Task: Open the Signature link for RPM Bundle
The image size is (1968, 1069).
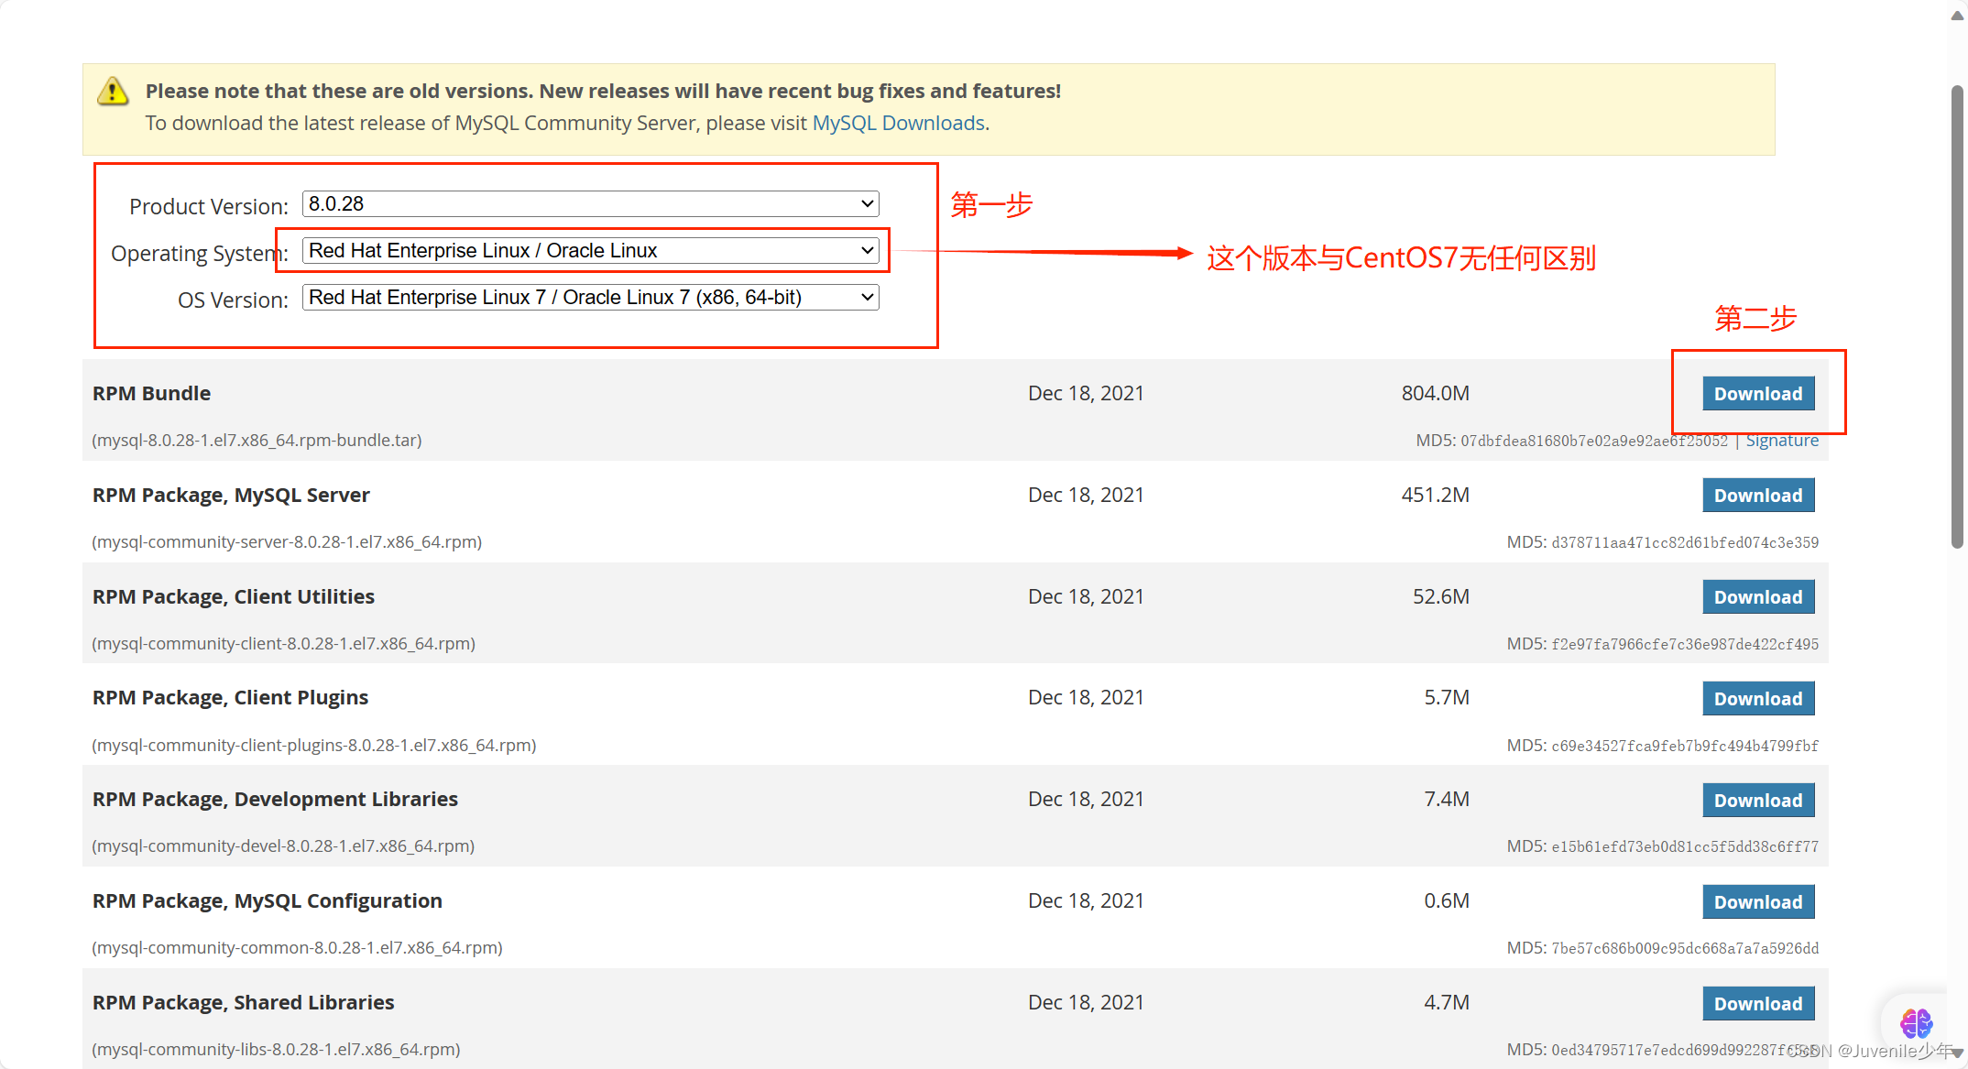Action: click(x=1781, y=441)
